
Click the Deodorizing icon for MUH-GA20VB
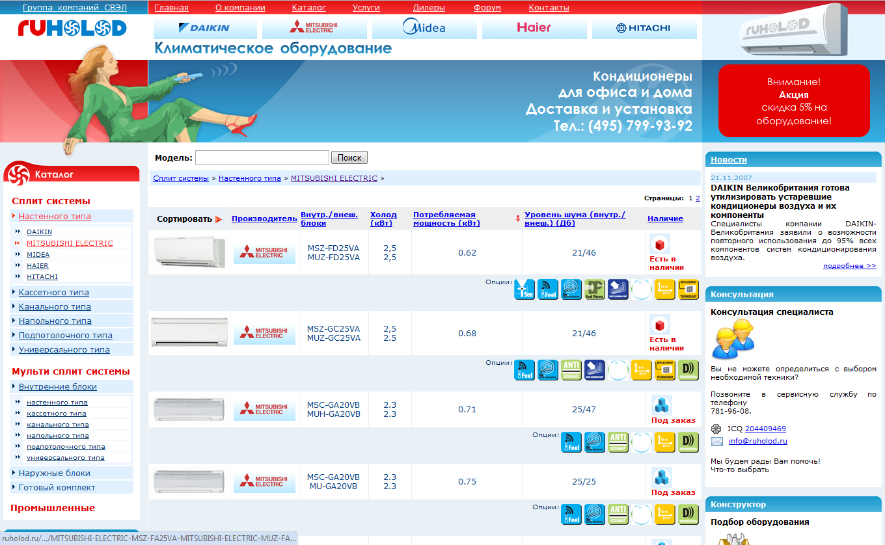pos(688,442)
